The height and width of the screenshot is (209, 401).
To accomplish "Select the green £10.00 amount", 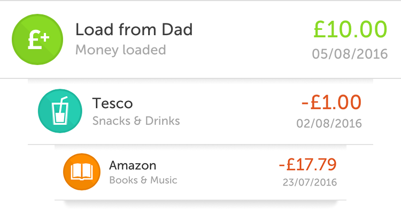I will coord(350,29).
